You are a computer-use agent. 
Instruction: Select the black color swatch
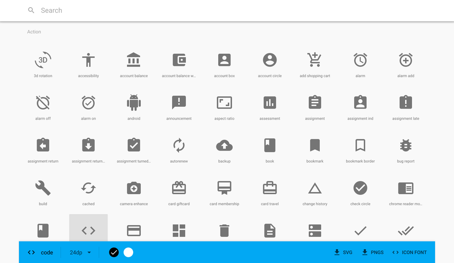click(113, 252)
